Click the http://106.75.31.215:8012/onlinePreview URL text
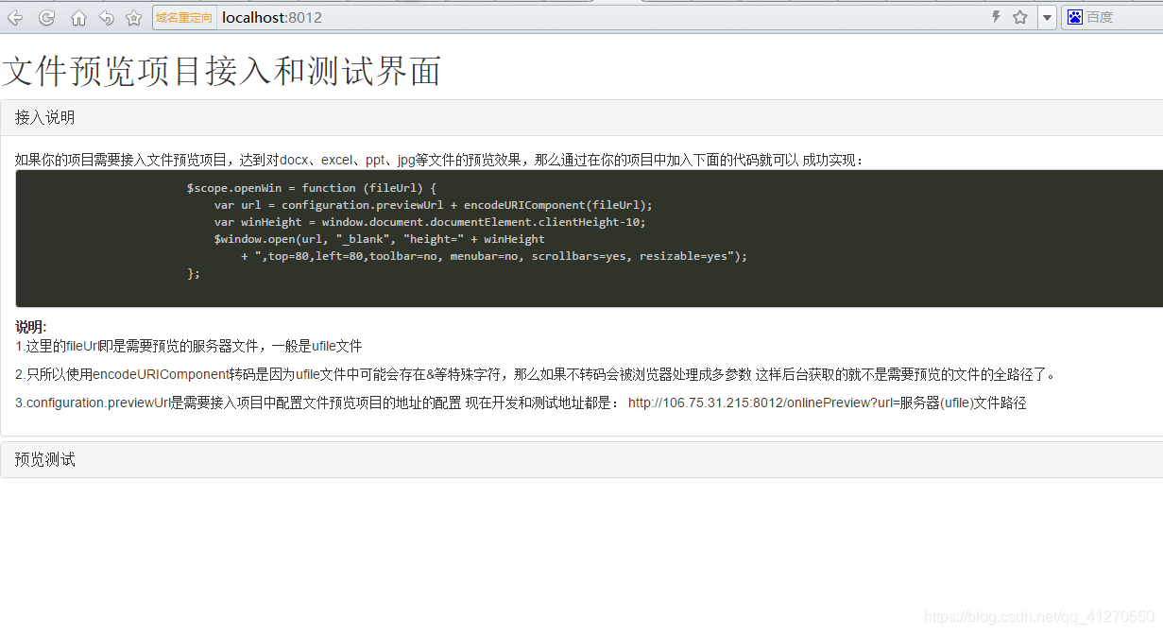 827,403
